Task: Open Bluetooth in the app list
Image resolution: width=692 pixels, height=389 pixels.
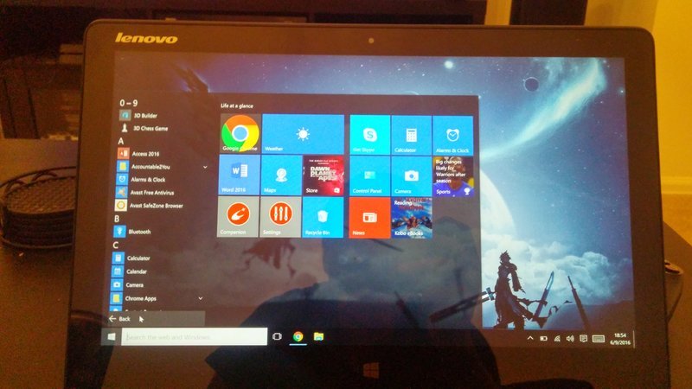Action: pyautogui.click(x=132, y=232)
